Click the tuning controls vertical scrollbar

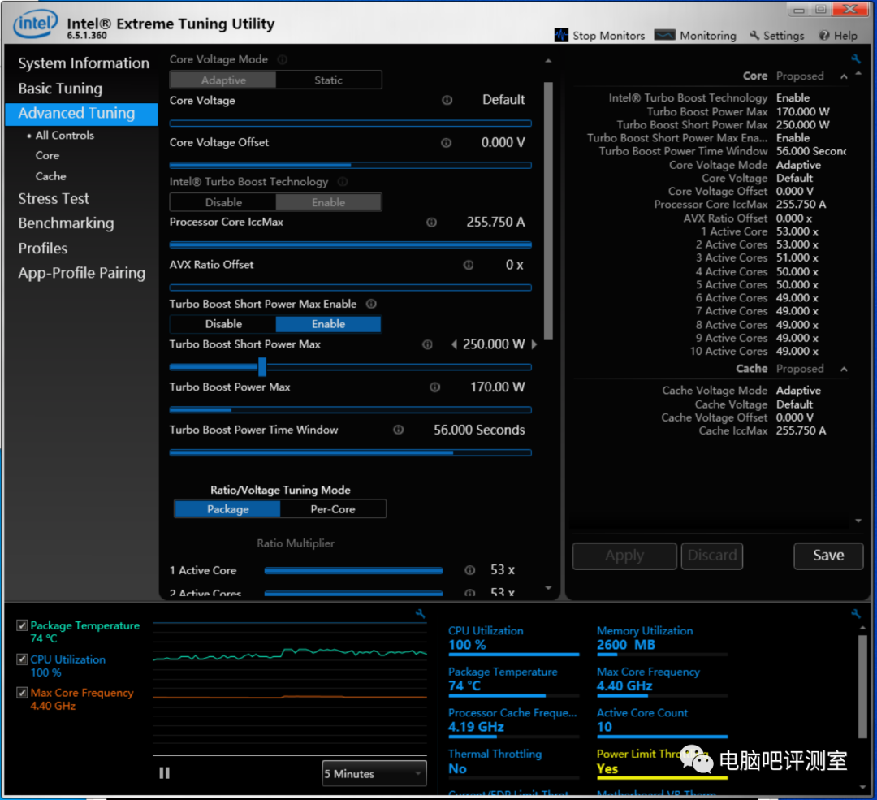coord(548,211)
